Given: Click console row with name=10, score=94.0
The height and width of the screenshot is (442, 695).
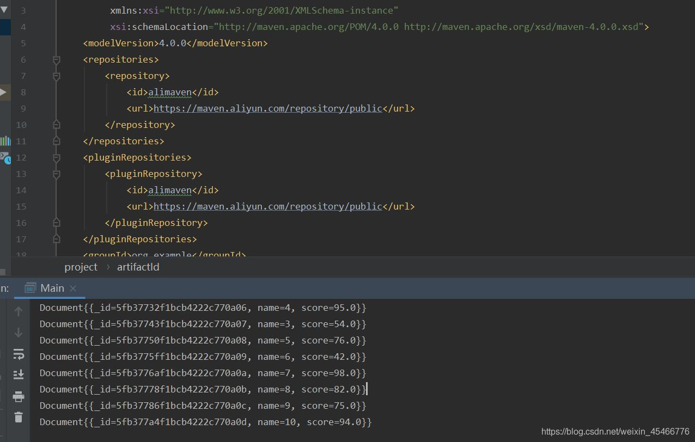Looking at the screenshot, I should [x=205, y=422].
